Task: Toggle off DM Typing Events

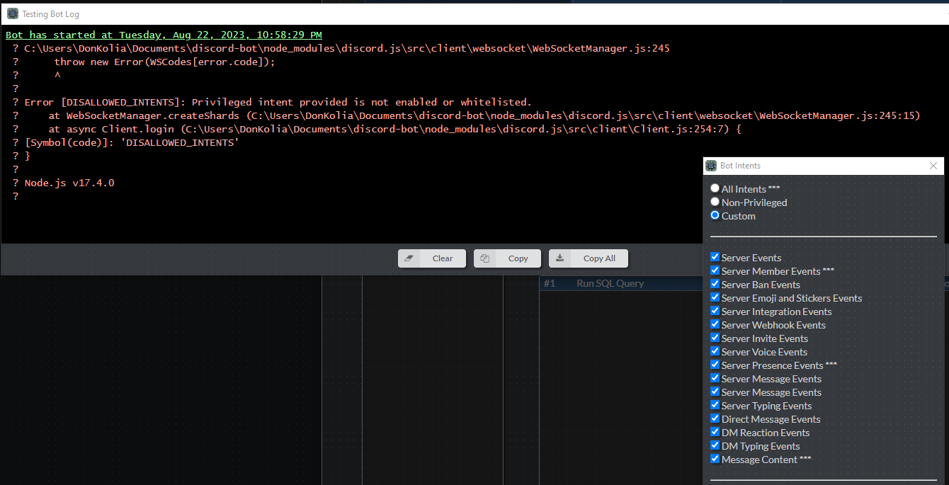Action: (x=715, y=445)
